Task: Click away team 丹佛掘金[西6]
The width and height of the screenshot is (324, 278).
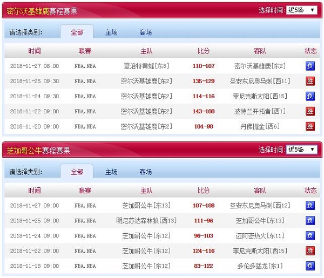Action: click(x=260, y=126)
